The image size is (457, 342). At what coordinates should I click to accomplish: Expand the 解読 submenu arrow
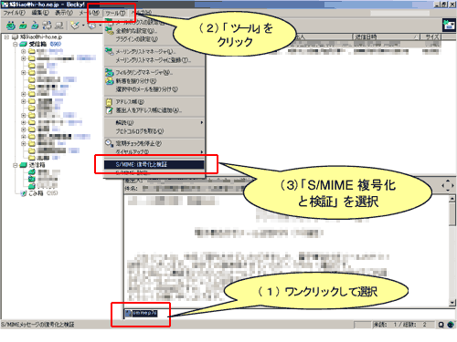(201, 123)
